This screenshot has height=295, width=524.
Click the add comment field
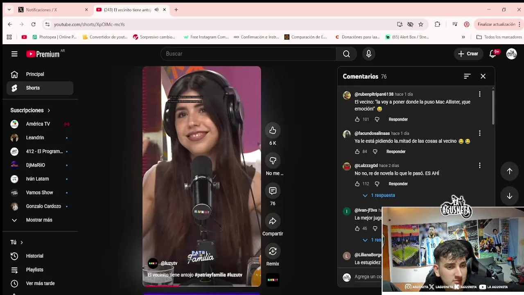pyautogui.click(x=368, y=277)
